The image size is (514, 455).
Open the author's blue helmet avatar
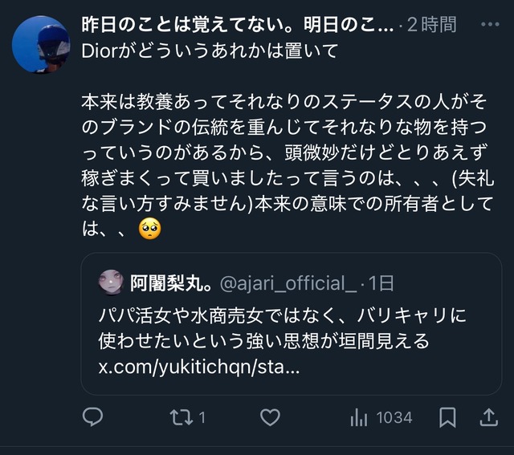tap(41, 43)
